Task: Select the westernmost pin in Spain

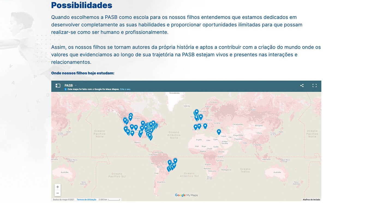Action: pyautogui.click(x=196, y=127)
